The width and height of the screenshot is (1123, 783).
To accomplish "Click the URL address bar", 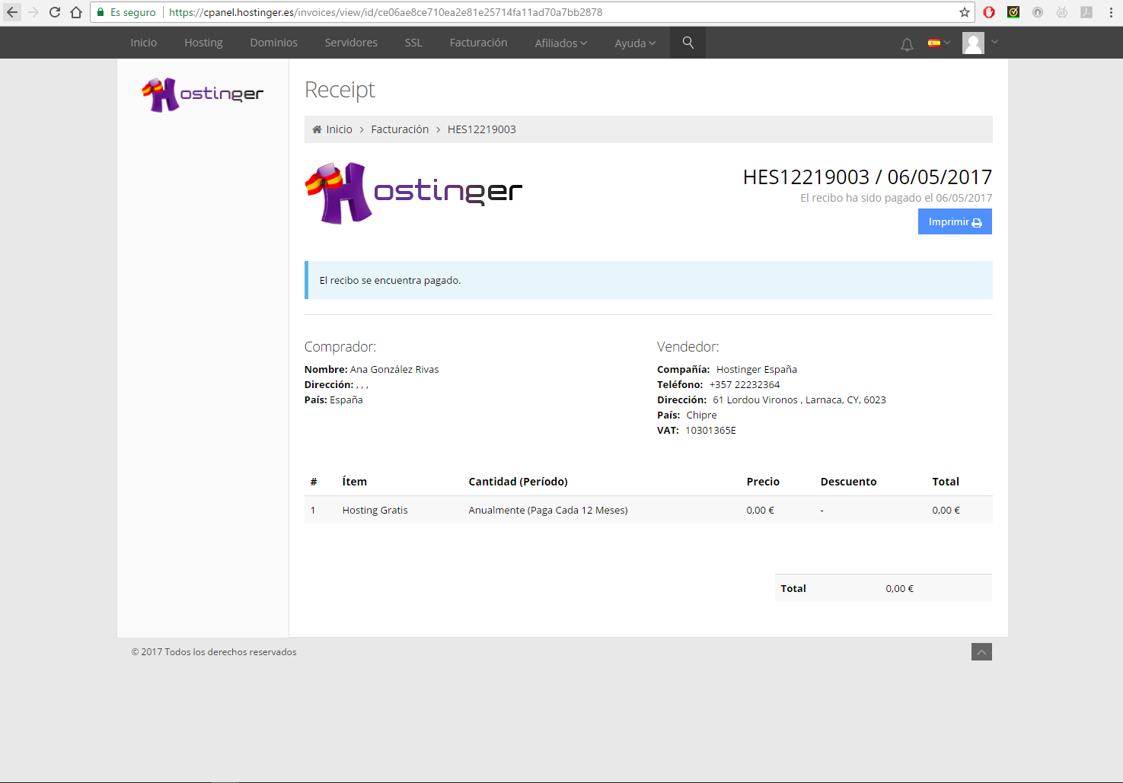I will pyautogui.click(x=533, y=12).
